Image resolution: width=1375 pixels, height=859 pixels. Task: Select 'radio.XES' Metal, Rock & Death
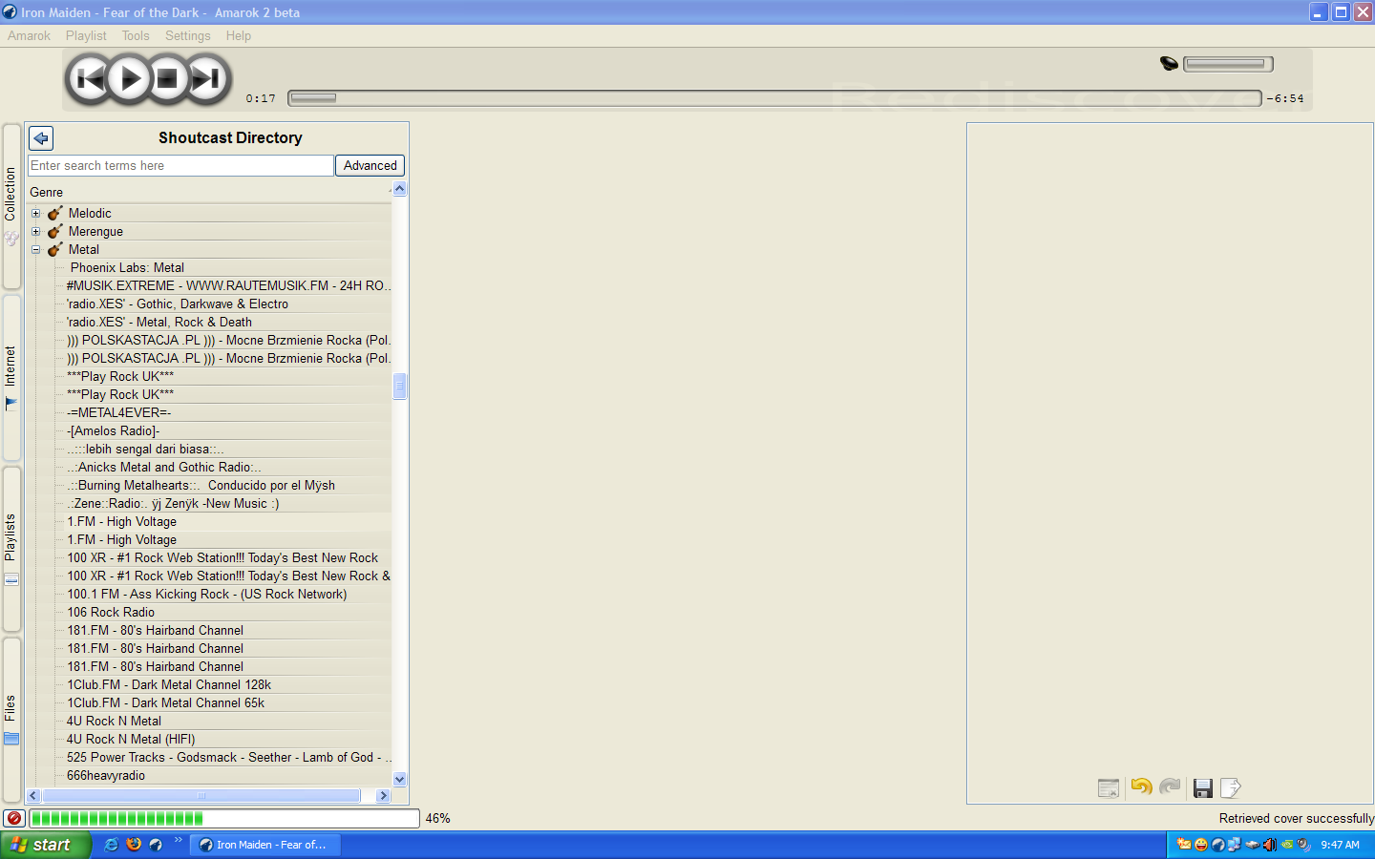point(159,322)
